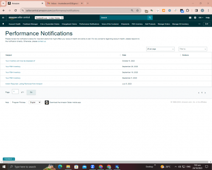Open Manage All Inventory
This screenshot has height=170, width=212.
(180, 24)
